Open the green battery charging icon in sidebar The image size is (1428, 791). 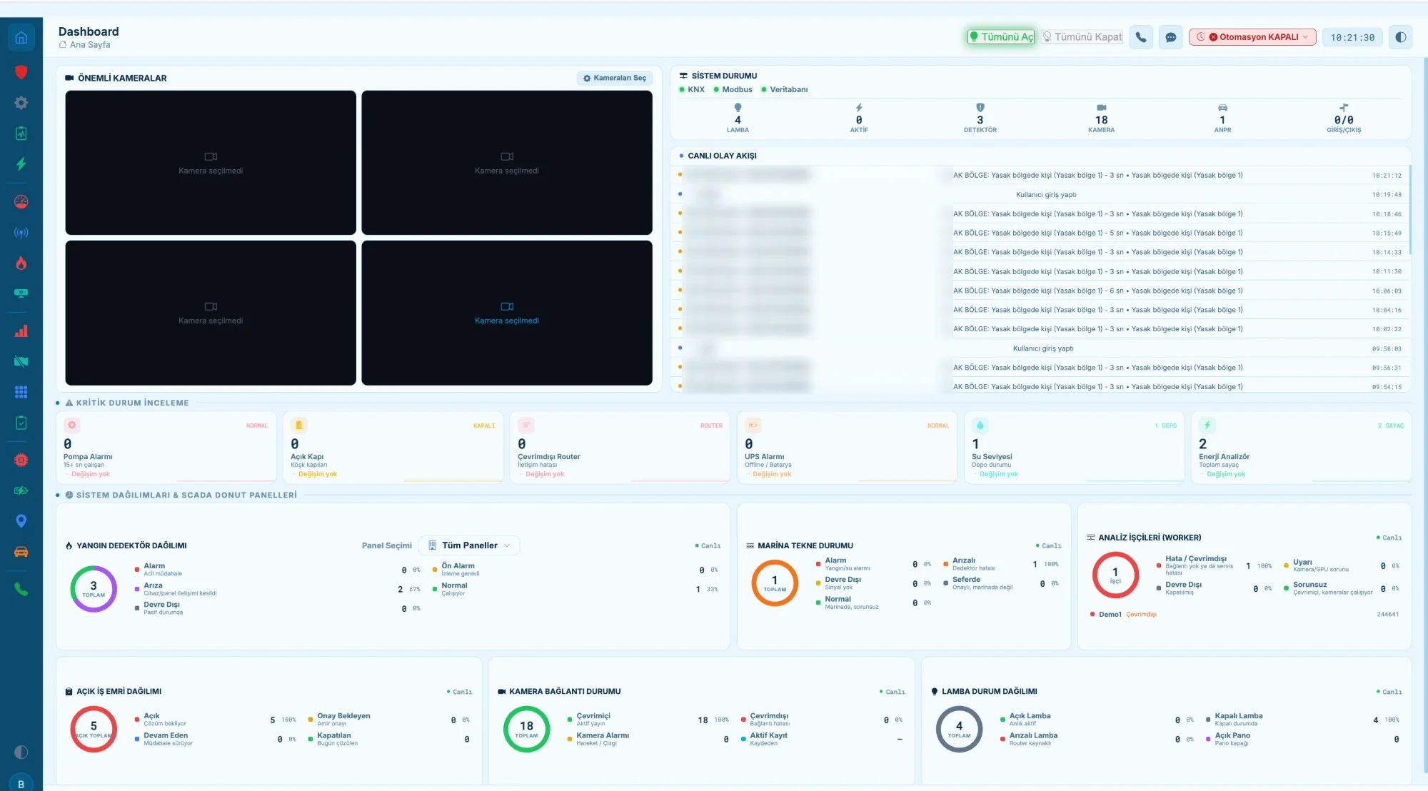[21, 490]
